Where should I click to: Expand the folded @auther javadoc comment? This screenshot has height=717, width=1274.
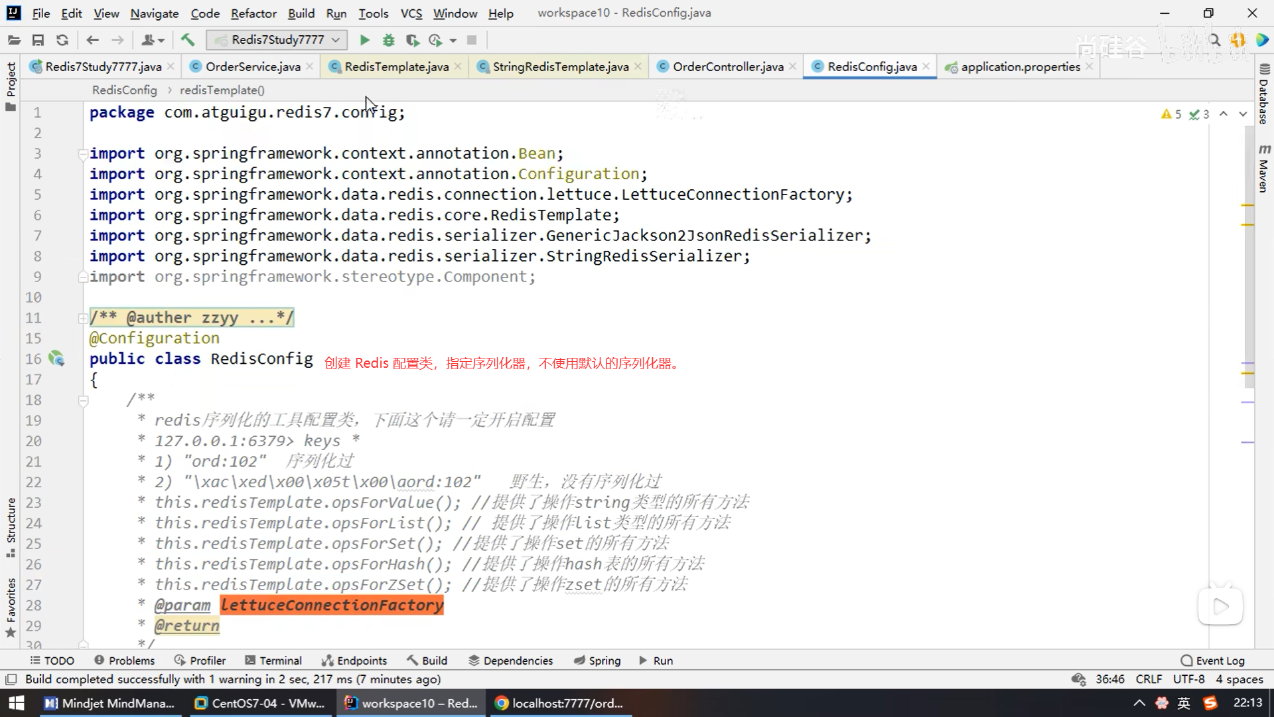83,319
